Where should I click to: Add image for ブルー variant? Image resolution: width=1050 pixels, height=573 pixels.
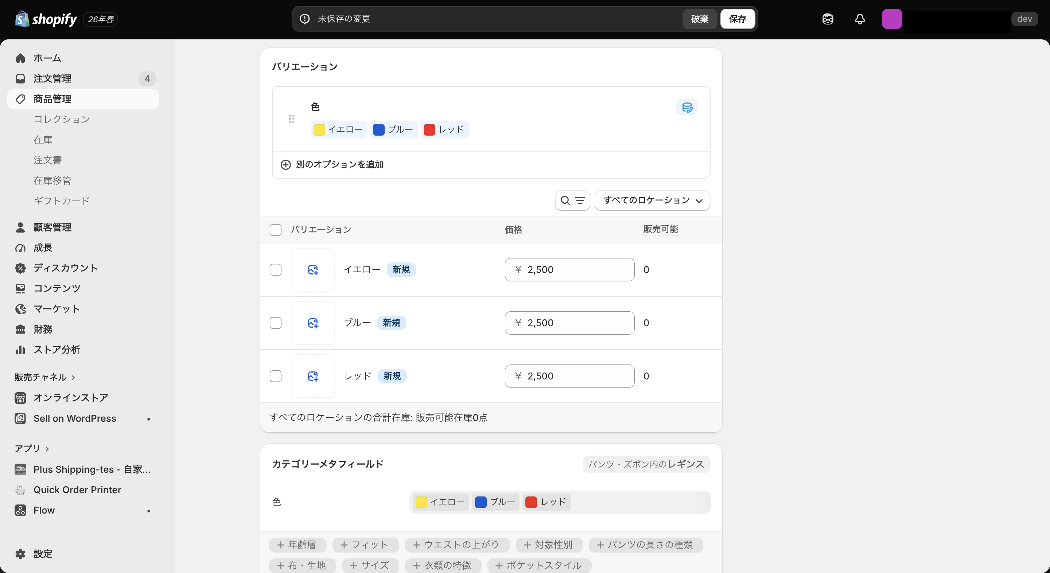[x=313, y=323]
